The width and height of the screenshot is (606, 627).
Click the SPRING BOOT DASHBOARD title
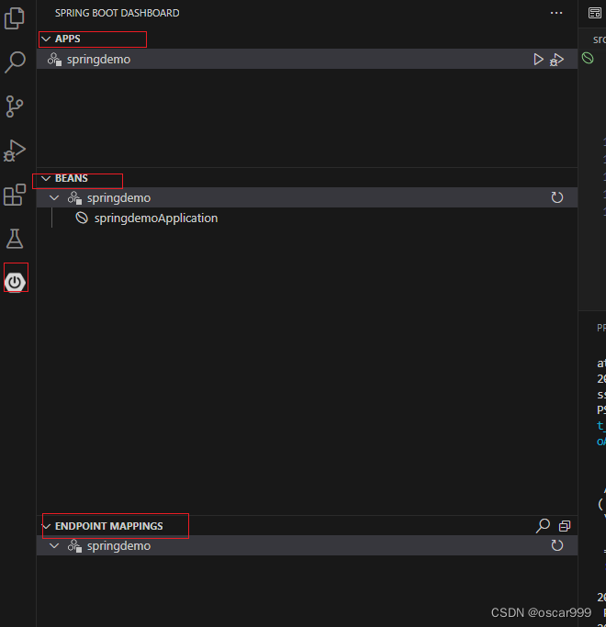[x=118, y=13]
